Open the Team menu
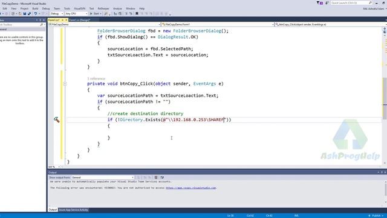 tap(57, 8)
